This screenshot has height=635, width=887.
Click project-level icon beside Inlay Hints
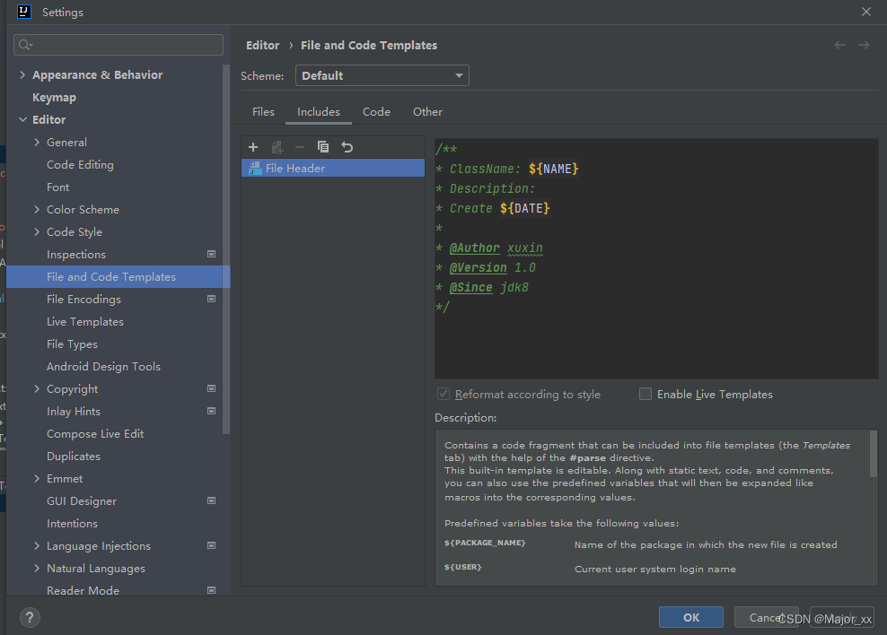coord(212,412)
